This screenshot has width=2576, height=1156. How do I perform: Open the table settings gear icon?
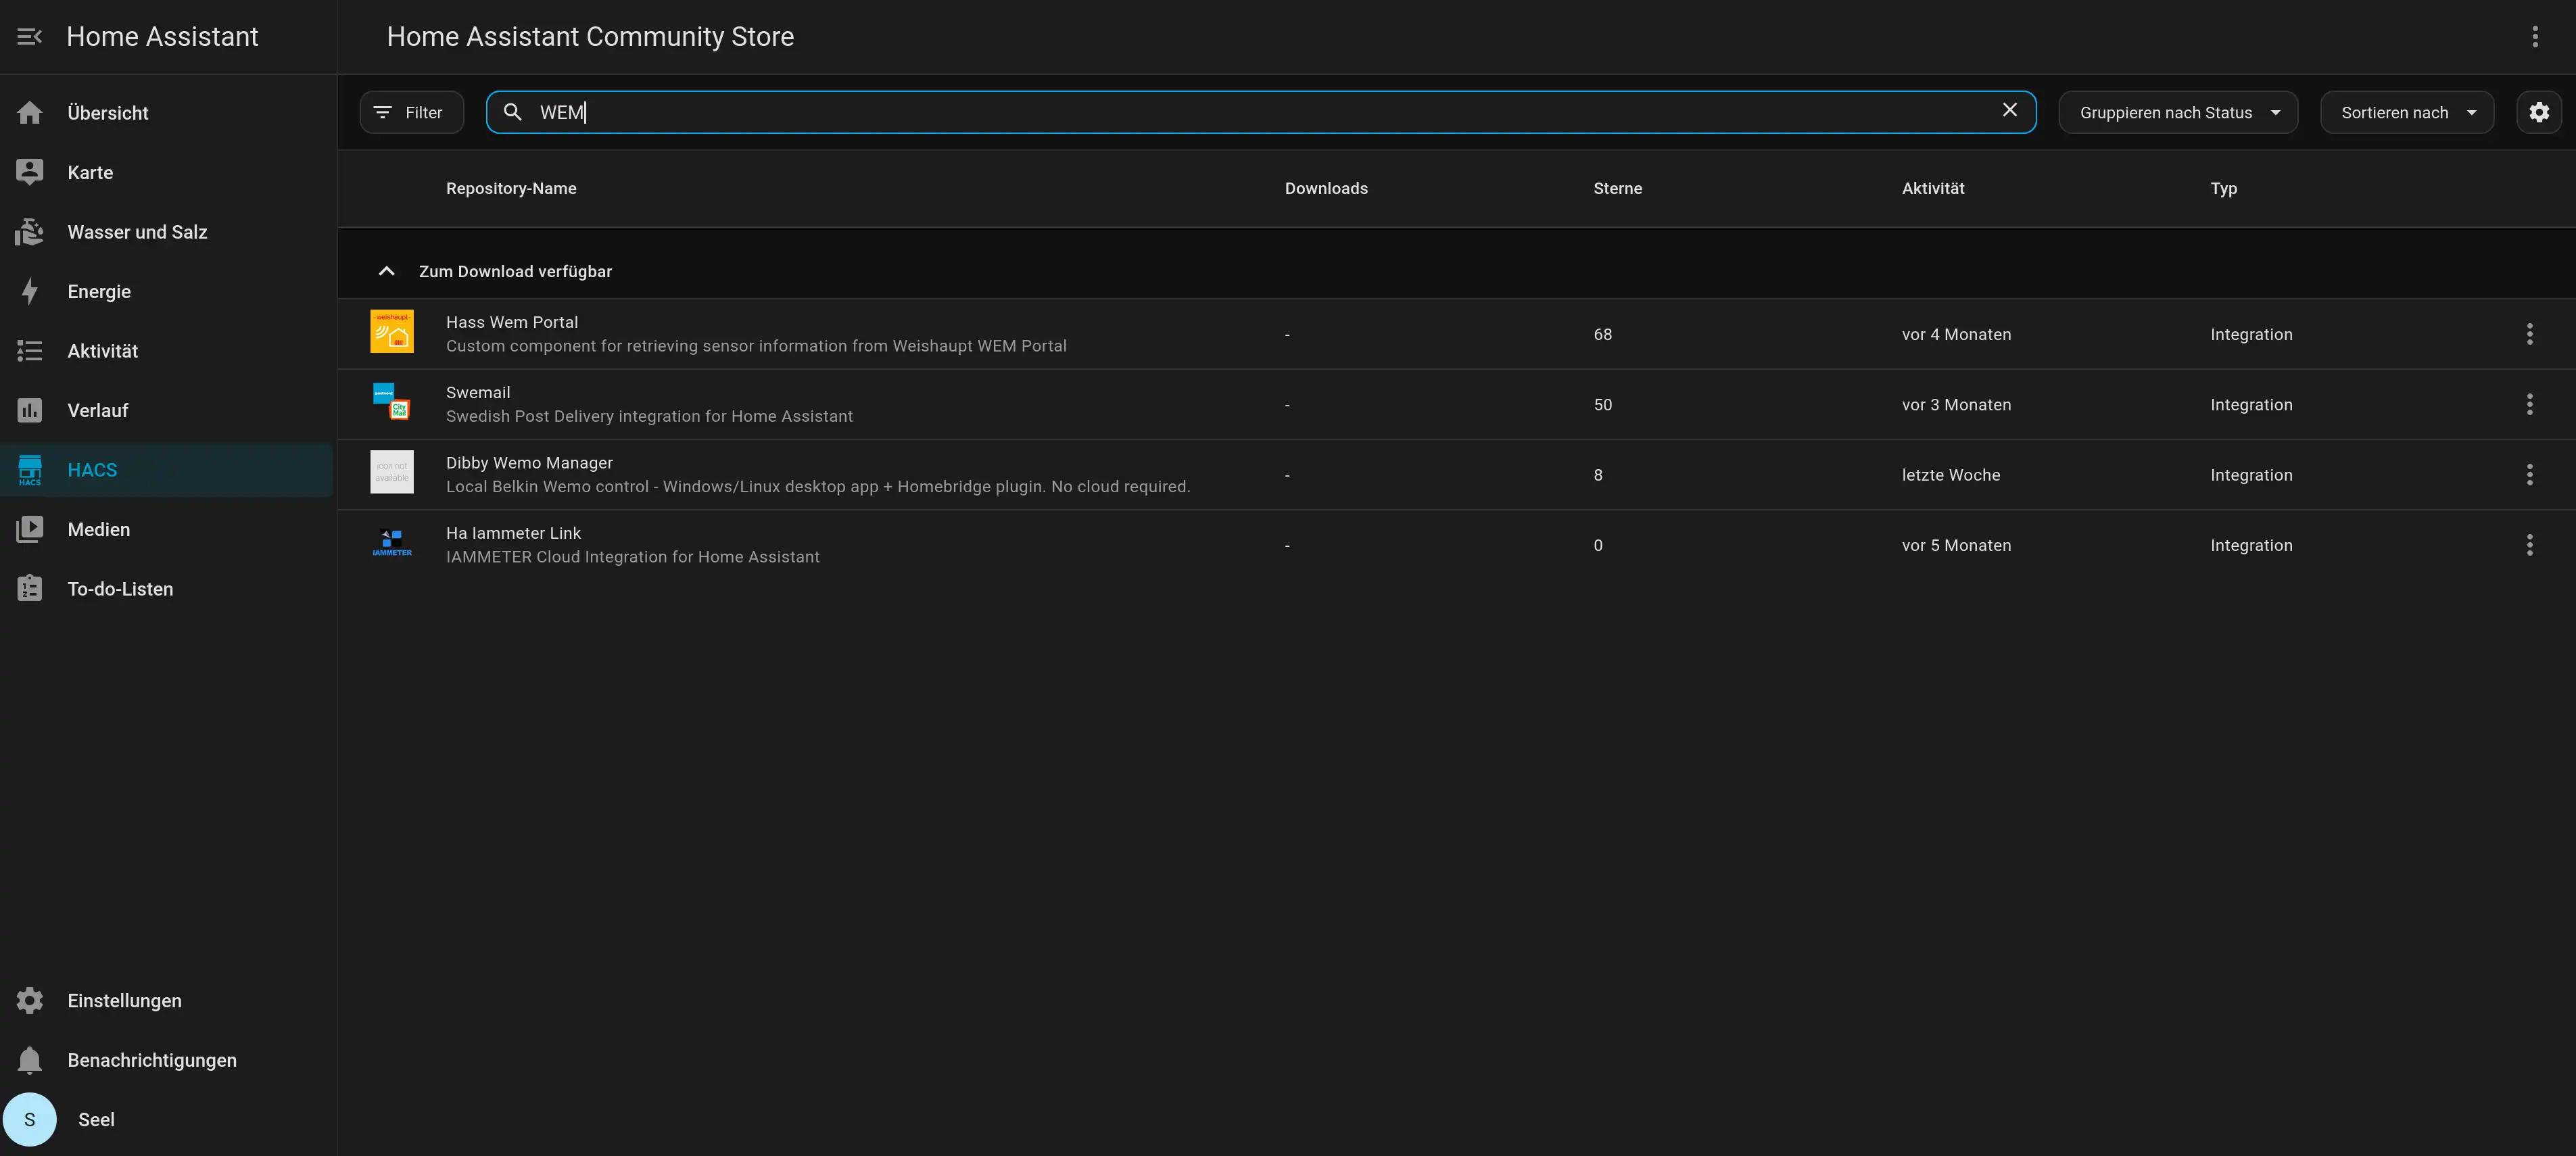pos(2539,112)
